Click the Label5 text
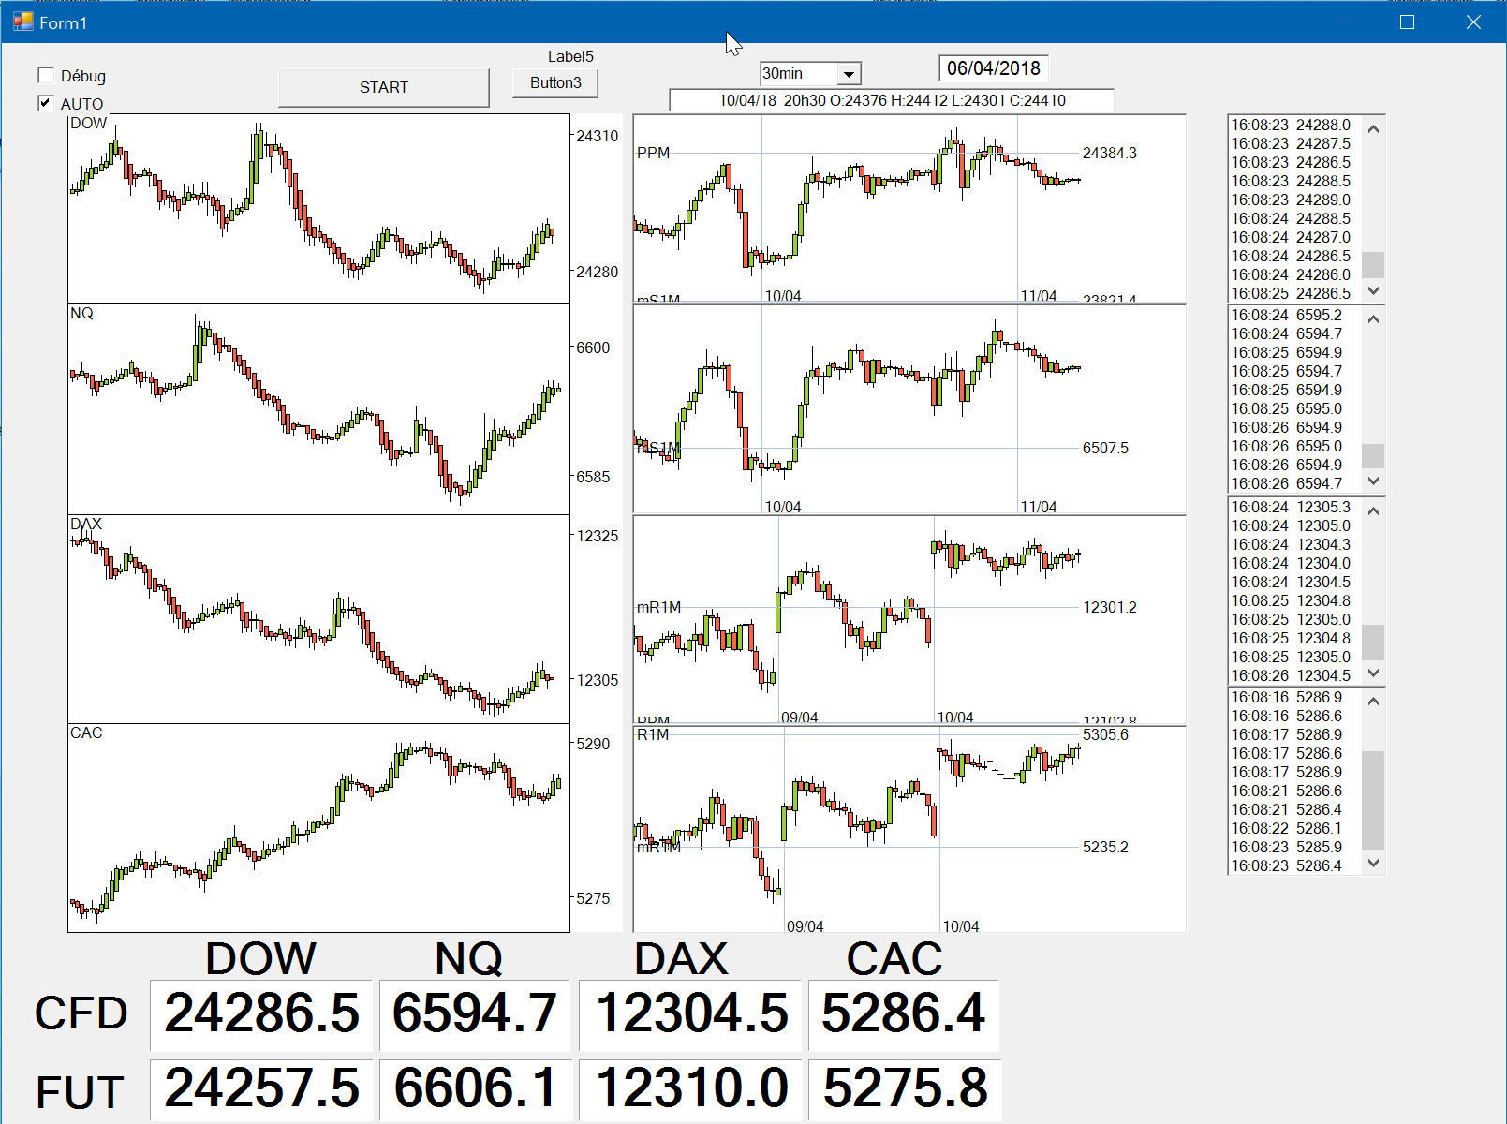Viewport: 1507px width, 1124px height. [x=570, y=56]
